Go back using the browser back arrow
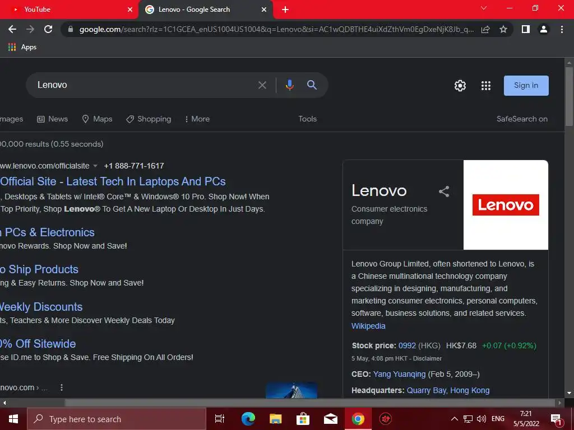Image resolution: width=574 pixels, height=430 pixels. (12, 29)
